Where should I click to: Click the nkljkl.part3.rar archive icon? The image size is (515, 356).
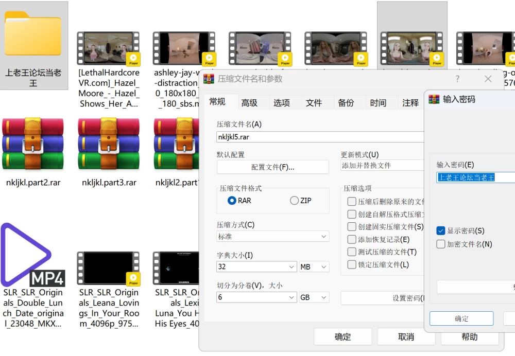click(109, 145)
